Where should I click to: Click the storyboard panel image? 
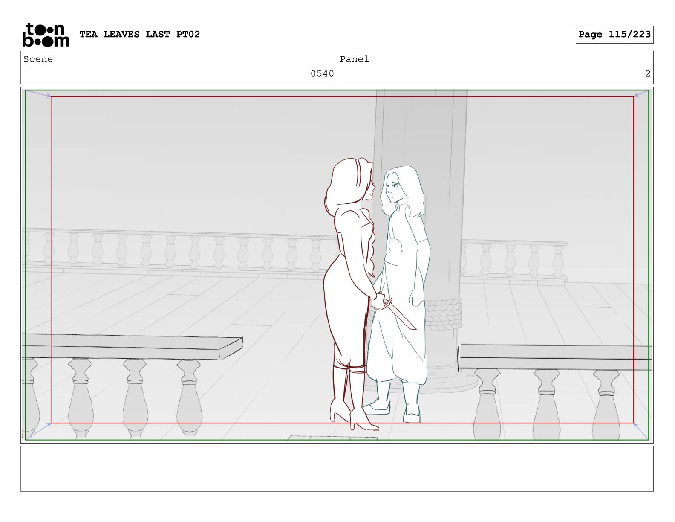[x=337, y=265]
